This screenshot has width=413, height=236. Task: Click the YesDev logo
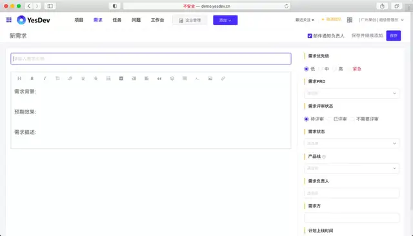pyautogui.click(x=34, y=20)
